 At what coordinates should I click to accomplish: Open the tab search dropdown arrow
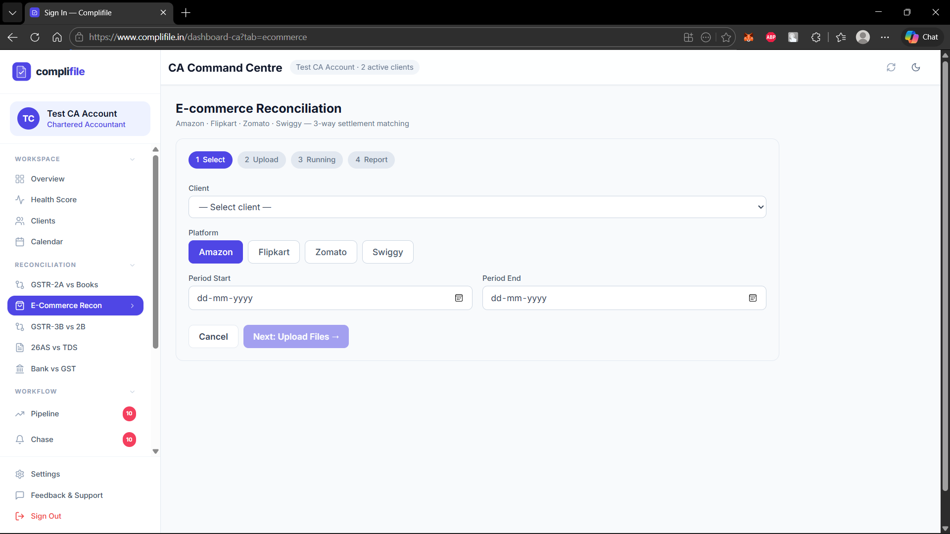pos(12,13)
